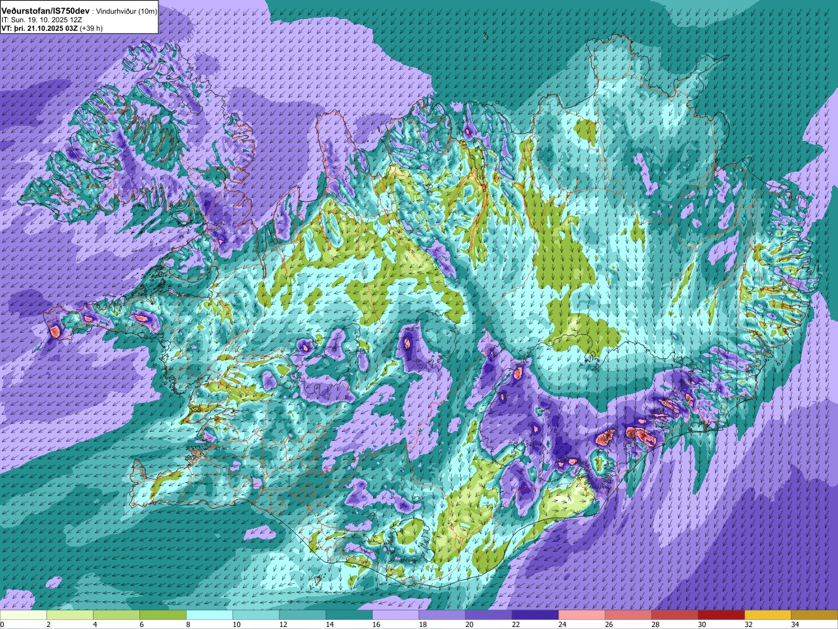Image resolution: width=838 pixels, height=629 pixels.
Task: Click the '24' legend scale label
Action: click(562, 624)
